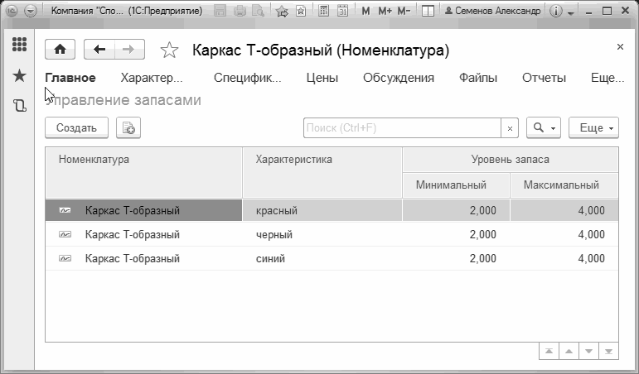Open the sections menu grid icon
Viewport: 639px width, 374px height.
coord(19,45)
